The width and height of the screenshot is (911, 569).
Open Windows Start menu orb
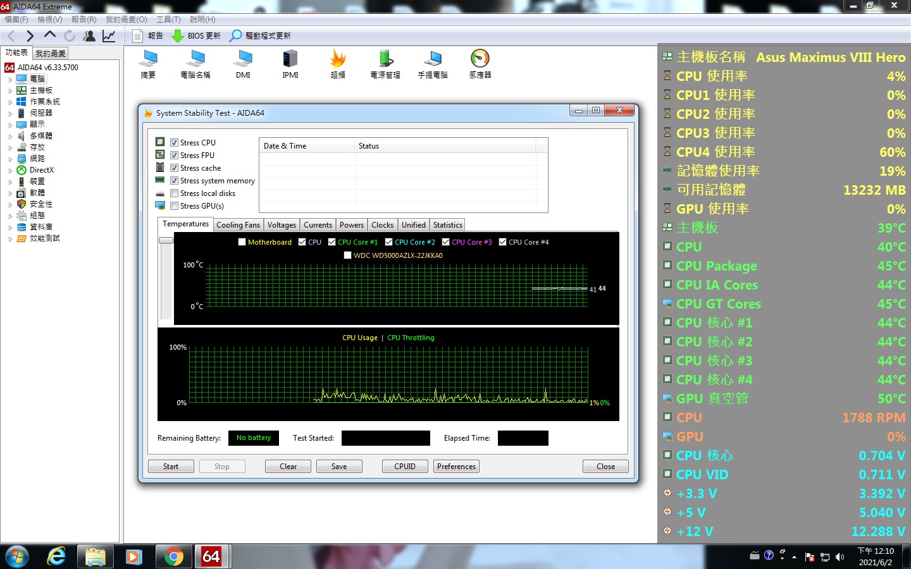click(x=17, y=556)
